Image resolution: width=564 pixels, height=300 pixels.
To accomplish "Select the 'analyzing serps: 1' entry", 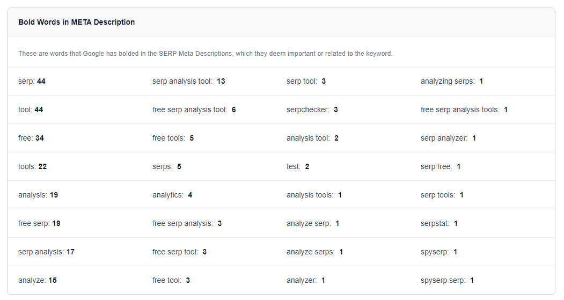I will pyautogui.click(x=452, y=81).
